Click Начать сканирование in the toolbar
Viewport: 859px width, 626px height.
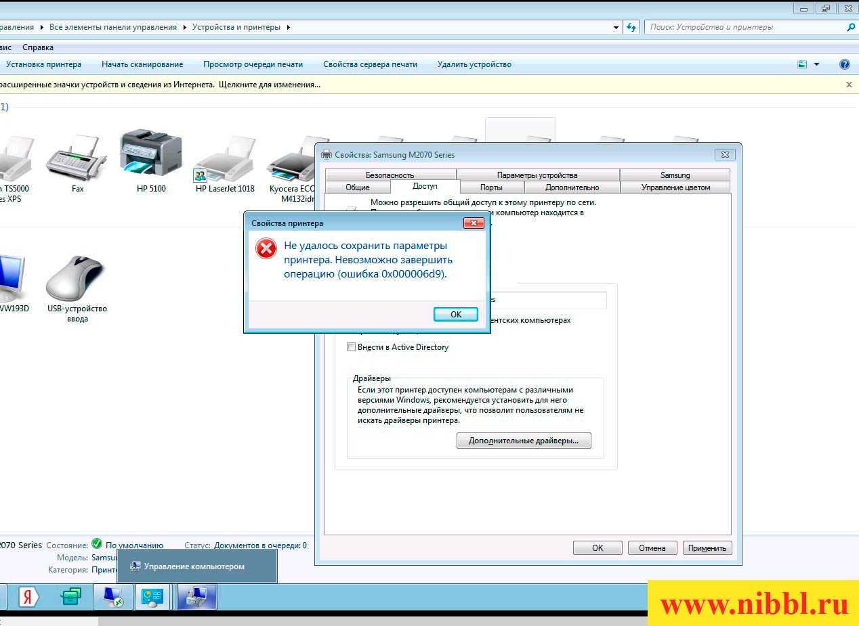point(142,64)
